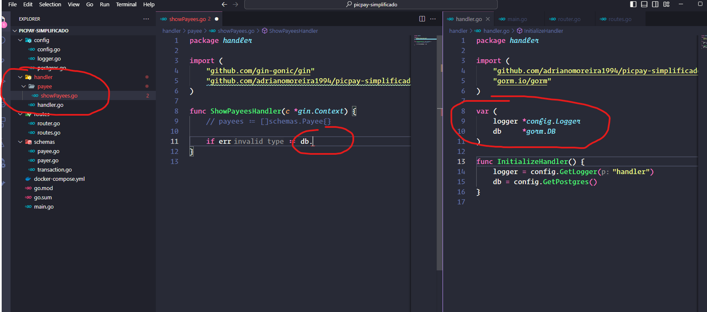Collapse the handler folder
The image size is (707, 312).
coord(20,77)
